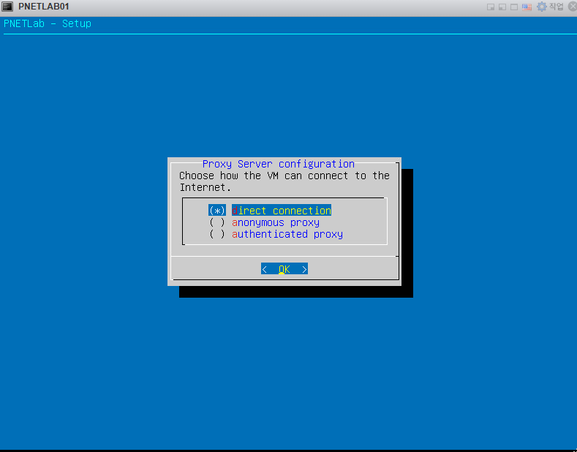Select the anonymous proxy option

pos(264,222)
